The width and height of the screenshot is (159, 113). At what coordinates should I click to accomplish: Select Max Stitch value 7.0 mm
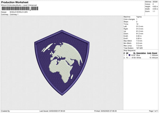(139, 41)
